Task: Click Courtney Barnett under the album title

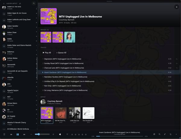Action: 66,20
